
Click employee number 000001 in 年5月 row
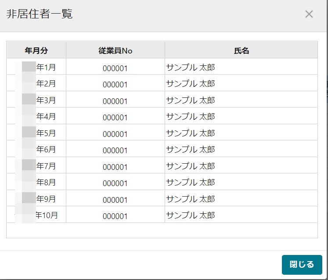tap(115, 134)
